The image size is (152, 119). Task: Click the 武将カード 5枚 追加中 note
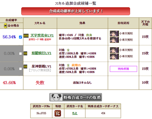[40, 40]
